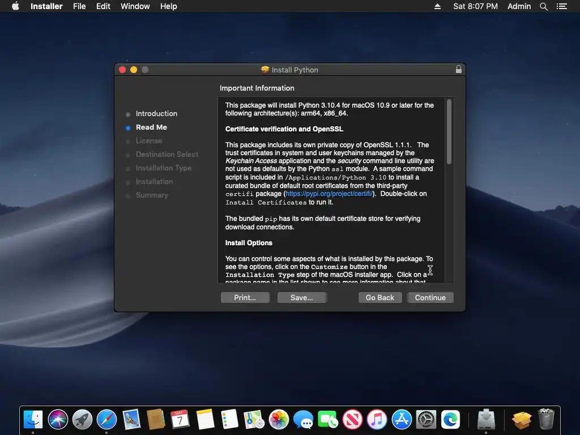Open the Installer menu
Image resolution: width=580 pixels, height=435 pixels.
point(46,6)
